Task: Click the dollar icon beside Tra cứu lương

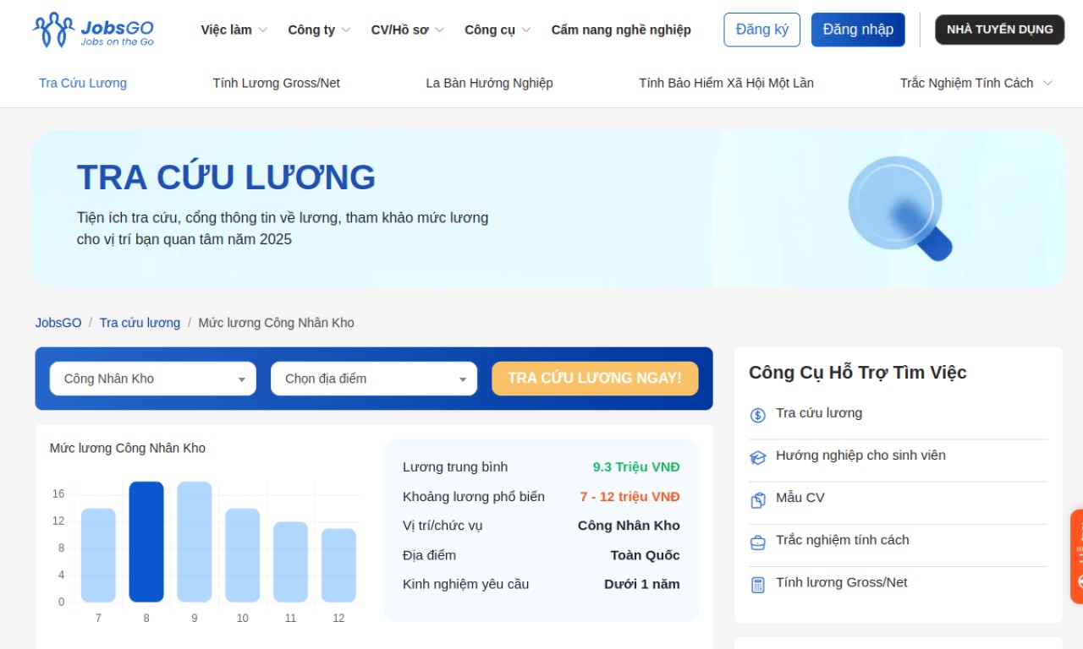Action: (757, 415)
